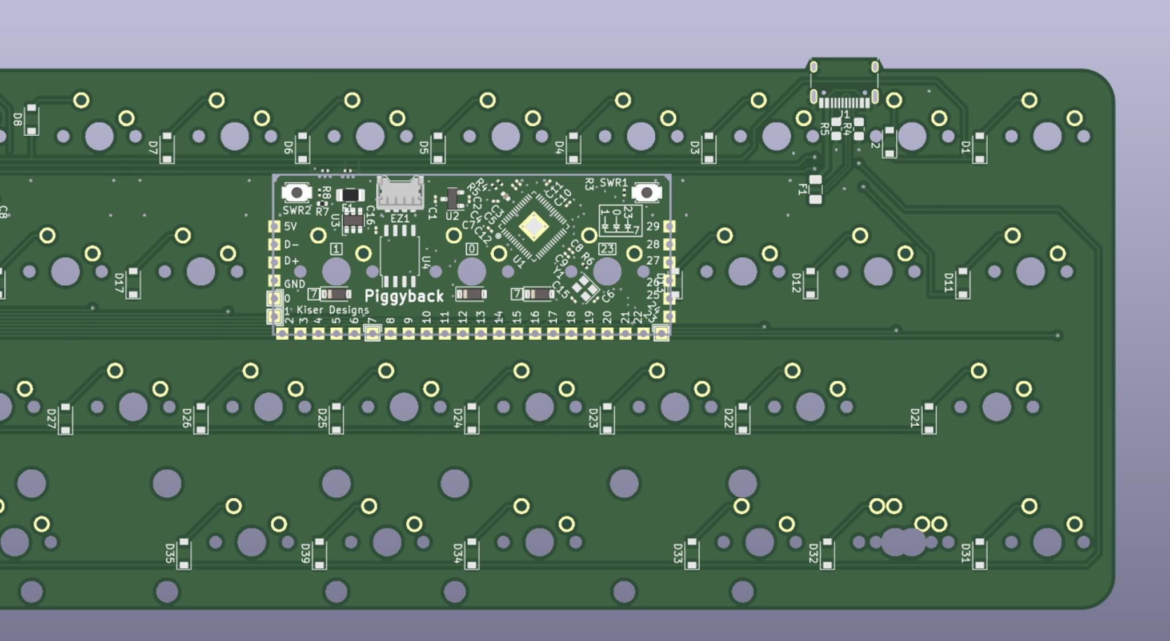Click diode D7 in the top row
The image size is (1170, 641).
[x=167, y=148]
